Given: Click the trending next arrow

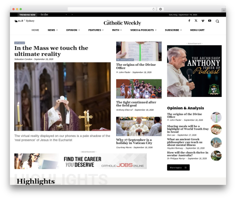Looking at the screenshot, I should (72, 15).
